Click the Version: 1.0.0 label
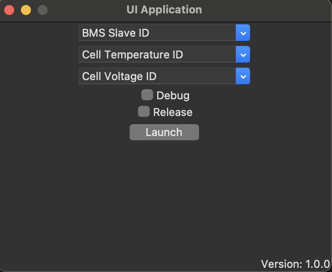Screen dimensions: 332x272 (295, 264)
